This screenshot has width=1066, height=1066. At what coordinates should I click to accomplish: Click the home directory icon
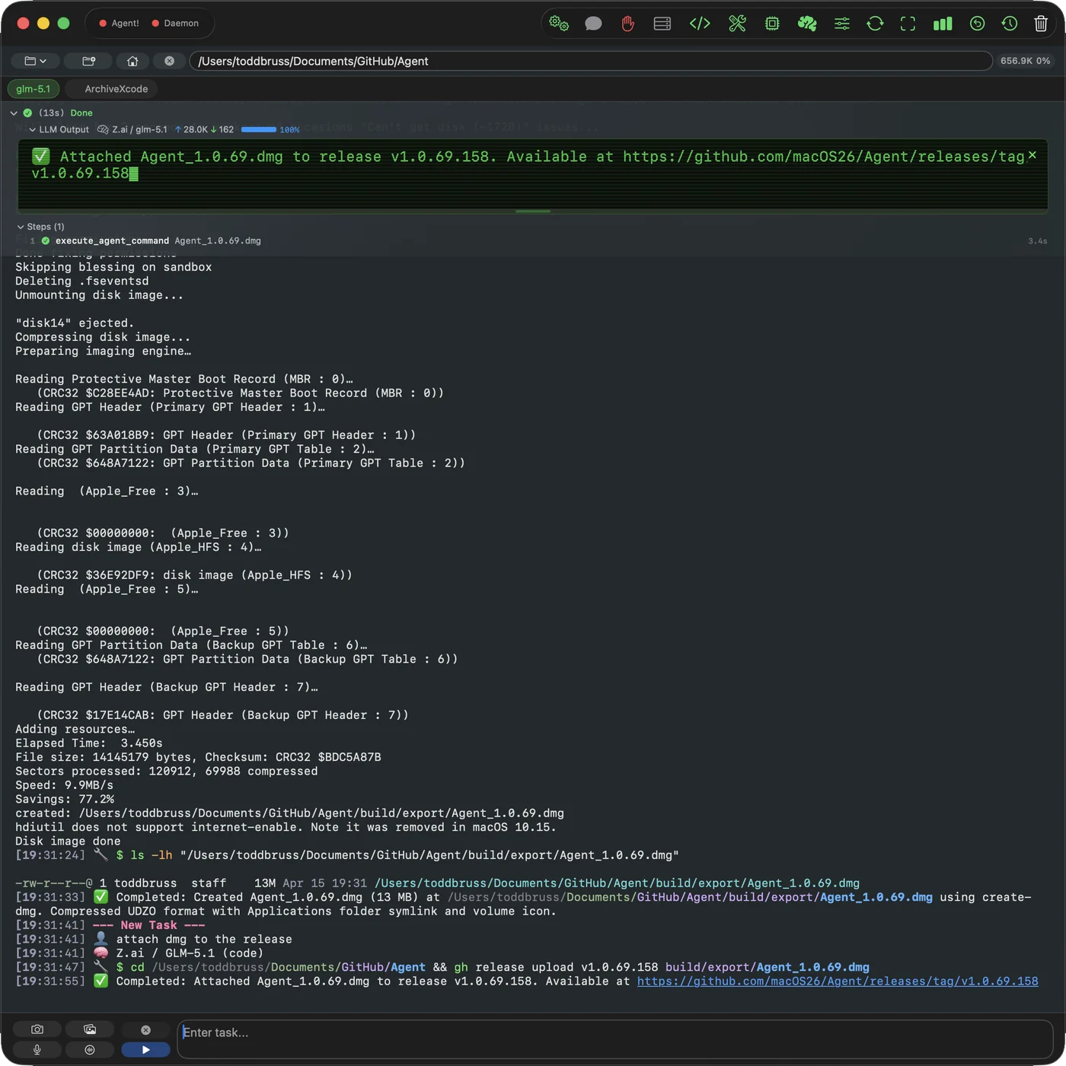[x=132, y=61]
